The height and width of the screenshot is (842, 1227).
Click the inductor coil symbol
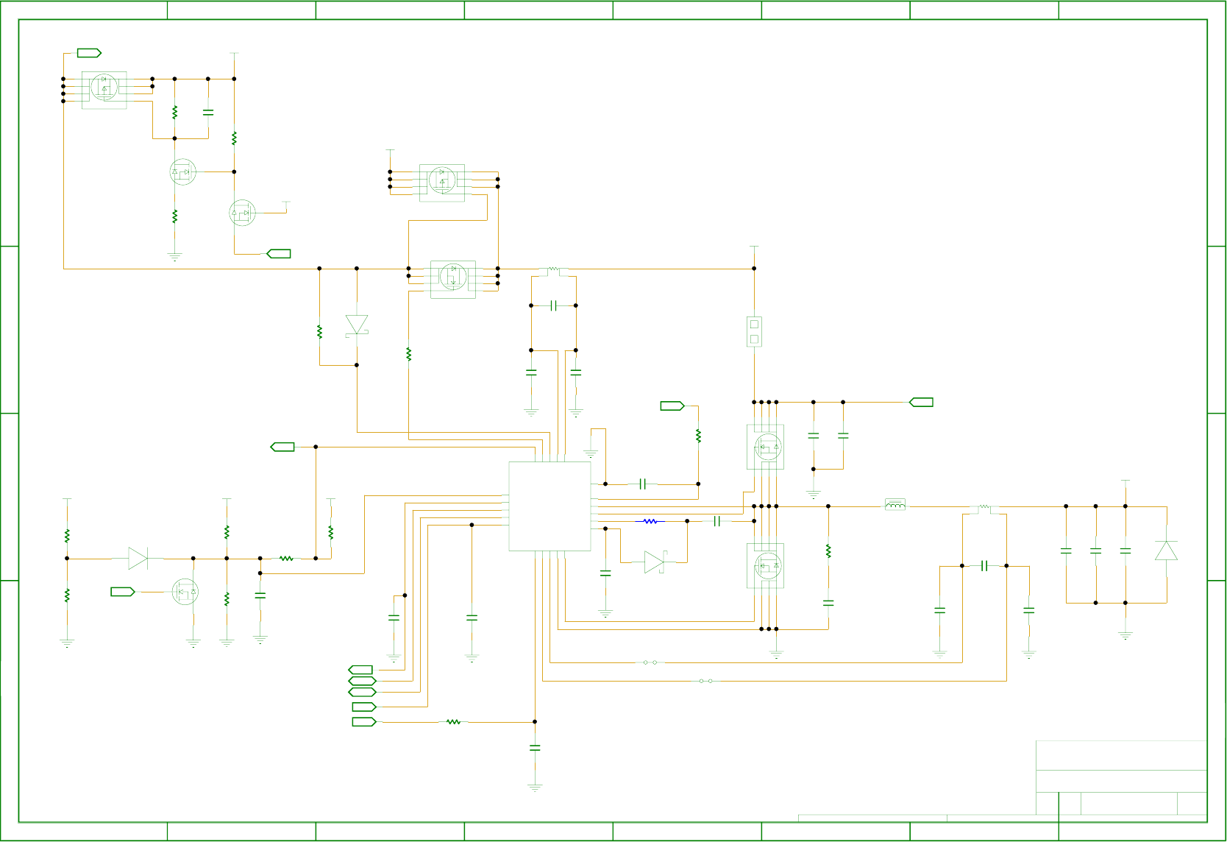point(895,505)
